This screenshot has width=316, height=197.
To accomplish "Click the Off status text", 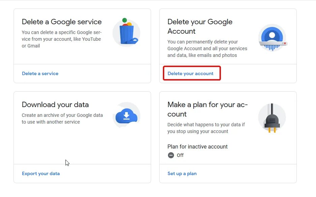I will click(180, 155).
